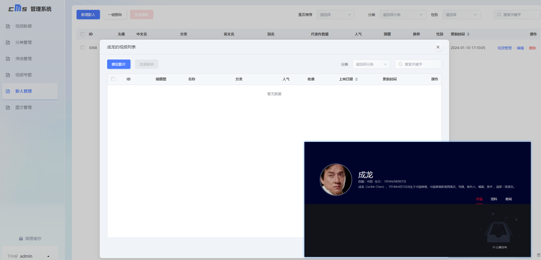The image size is (541, 260).
Task: Close the 成龙的视频列表 dialog
Action: point(438,47)
